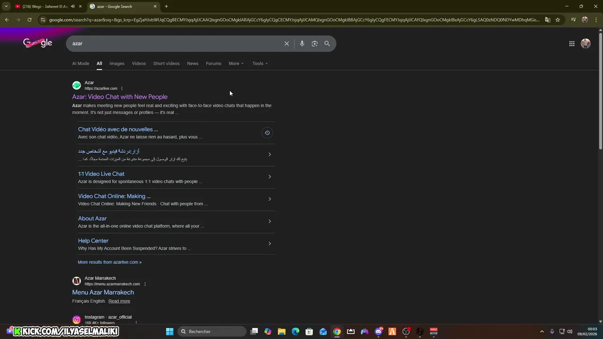
Task: Bookmark this page with the star
Action: pos(558,20)
